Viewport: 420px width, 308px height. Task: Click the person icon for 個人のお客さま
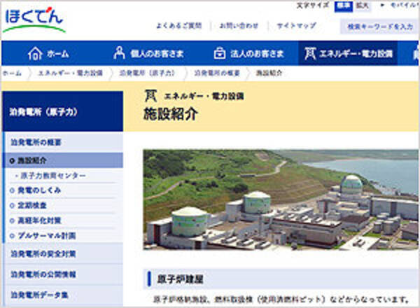click(119, 52)
